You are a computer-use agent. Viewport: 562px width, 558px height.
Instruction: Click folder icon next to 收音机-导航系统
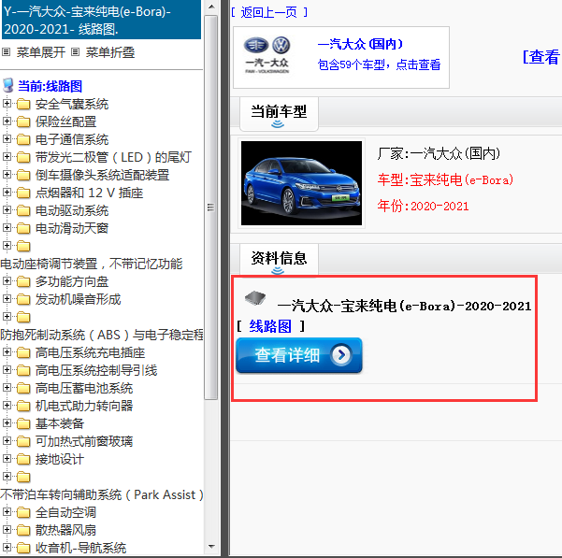(x=23, y=548)
